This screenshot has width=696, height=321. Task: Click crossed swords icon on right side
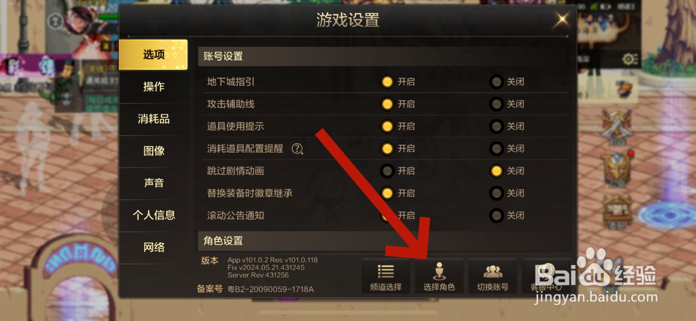tap(617, 126)
